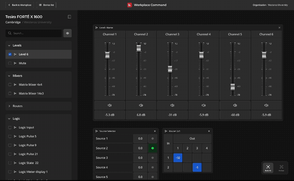Click the Source Selector panel title icon
The width and height of the screenshot is (294, 181).
click(x=97, y=131)
